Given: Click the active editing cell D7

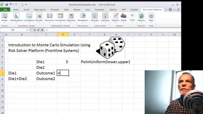Looking at the screenshot, I should click(x=63, y=73).
